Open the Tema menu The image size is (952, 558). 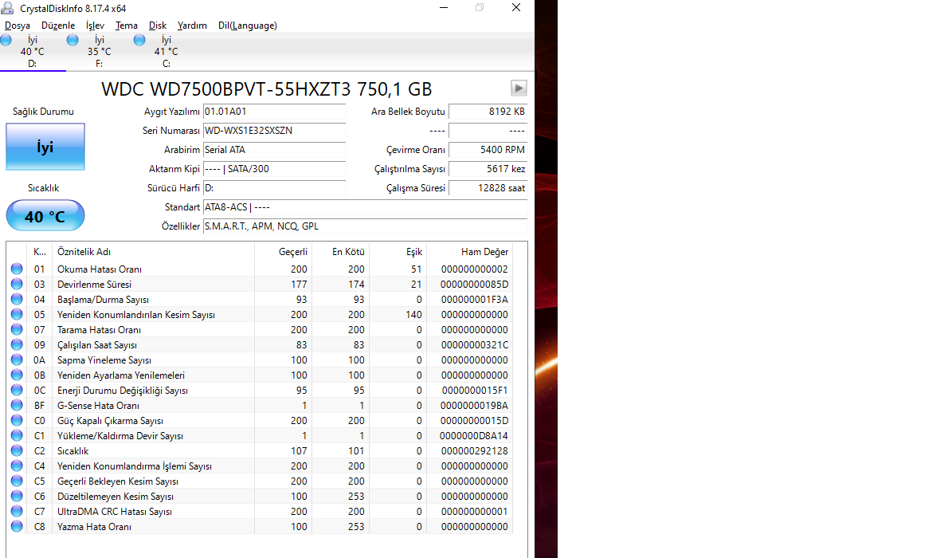click(127, 26)
